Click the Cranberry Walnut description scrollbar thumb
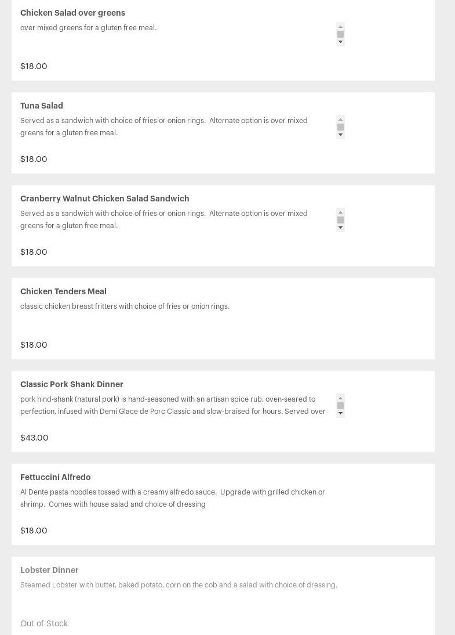455x635 pixels. click(x=340, y=220)
